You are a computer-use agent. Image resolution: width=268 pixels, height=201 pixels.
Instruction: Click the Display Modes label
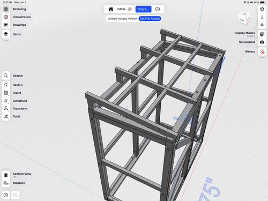pos(244,33)
